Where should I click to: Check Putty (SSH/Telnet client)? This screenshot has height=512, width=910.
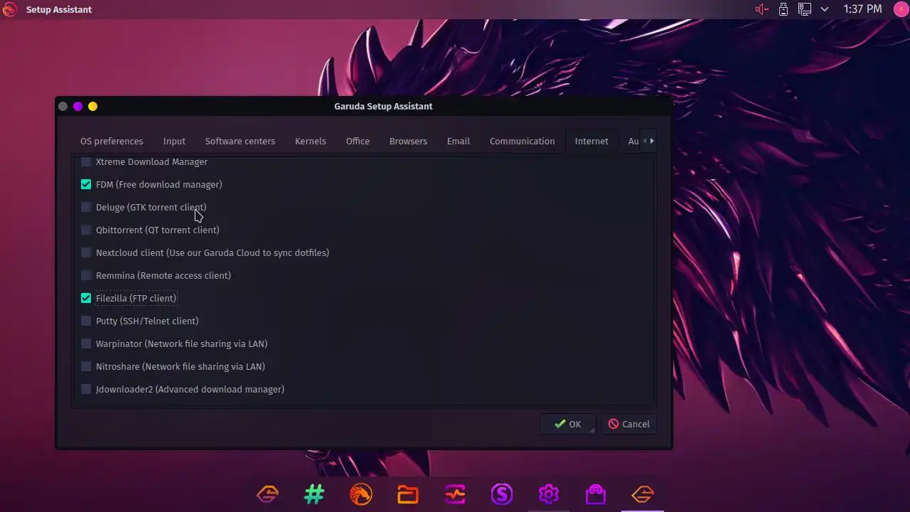coord(86,321)
